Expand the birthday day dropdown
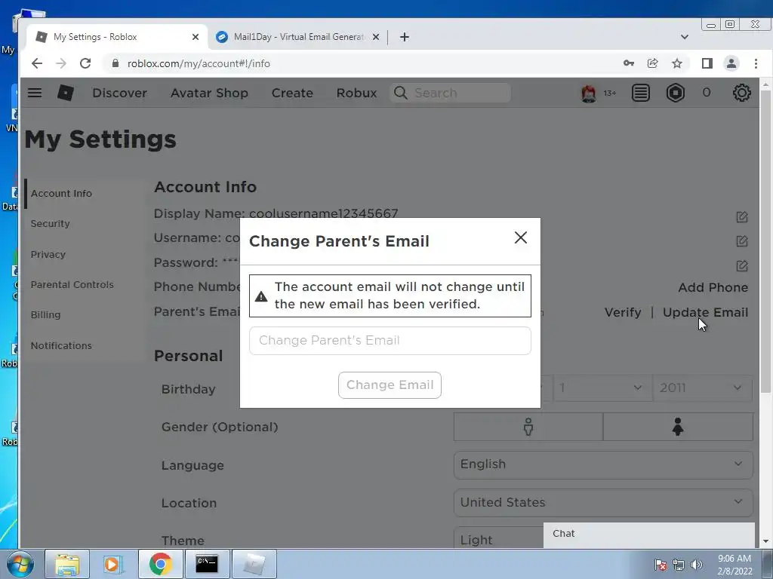The height and width of the screenshot is (579, 773). pyautogui.click(x=602, y=388)
